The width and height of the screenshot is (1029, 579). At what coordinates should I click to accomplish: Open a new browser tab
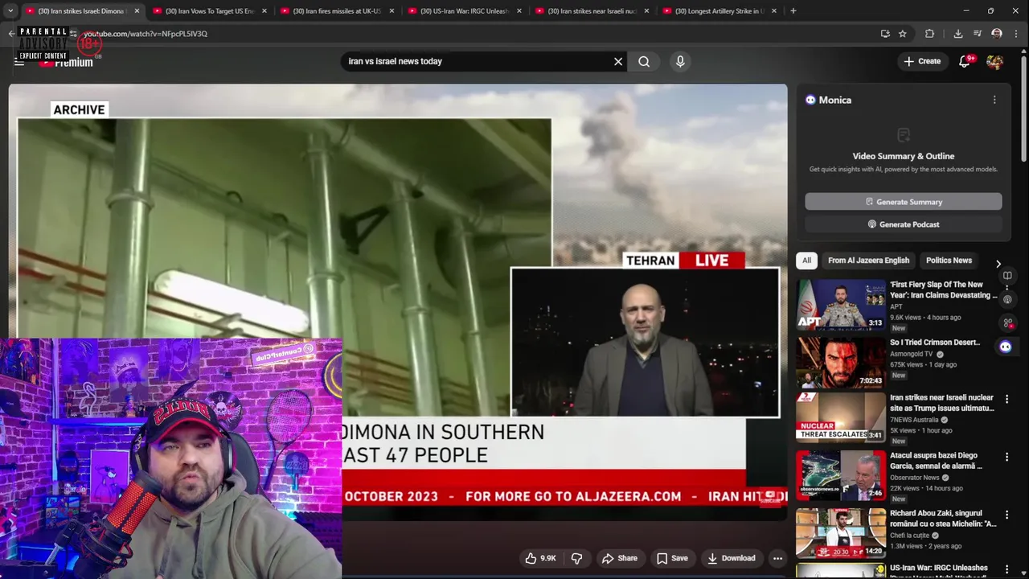pyautogui.click(x=793, y=11)
